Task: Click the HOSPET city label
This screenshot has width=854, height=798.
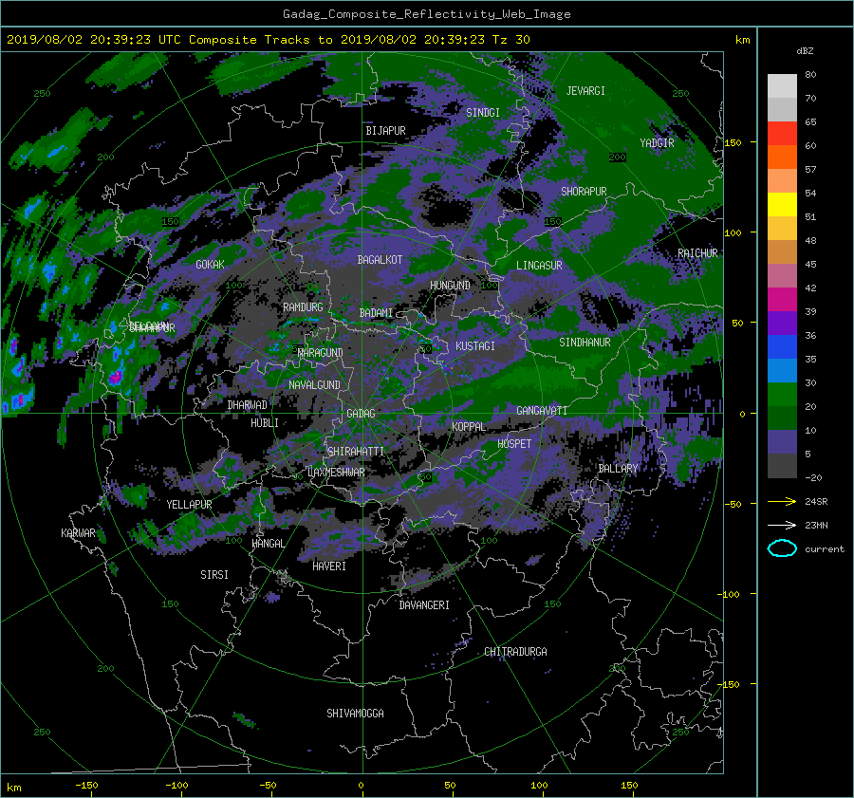Action: point(514,444)
